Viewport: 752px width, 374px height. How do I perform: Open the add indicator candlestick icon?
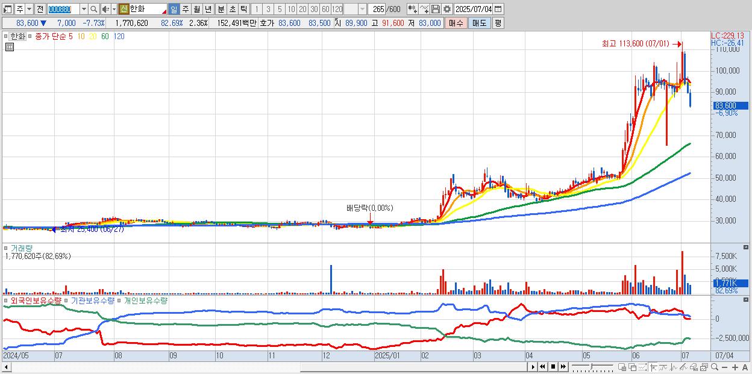(413, 10)
